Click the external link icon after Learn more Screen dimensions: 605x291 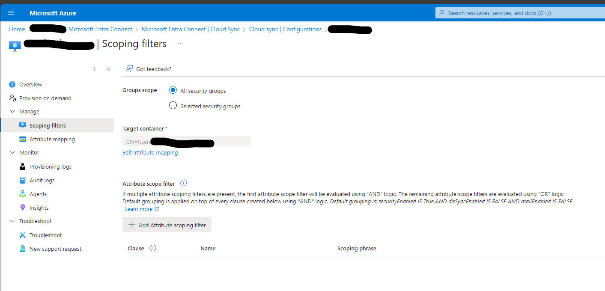(157, 209)
